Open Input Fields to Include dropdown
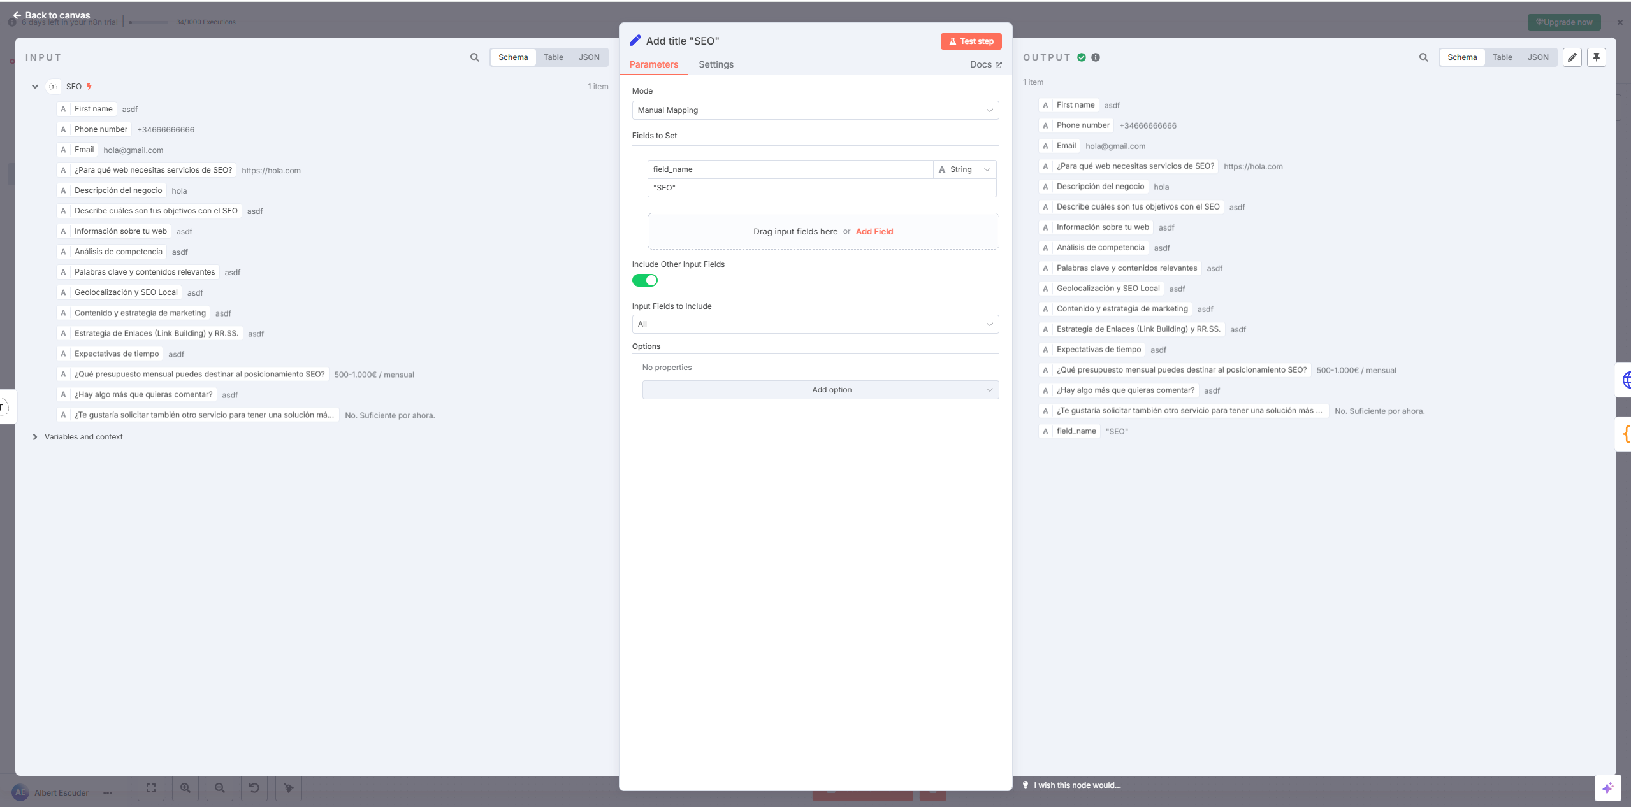The width and height of the screenshot is (1631, 807). coord(815,324)
